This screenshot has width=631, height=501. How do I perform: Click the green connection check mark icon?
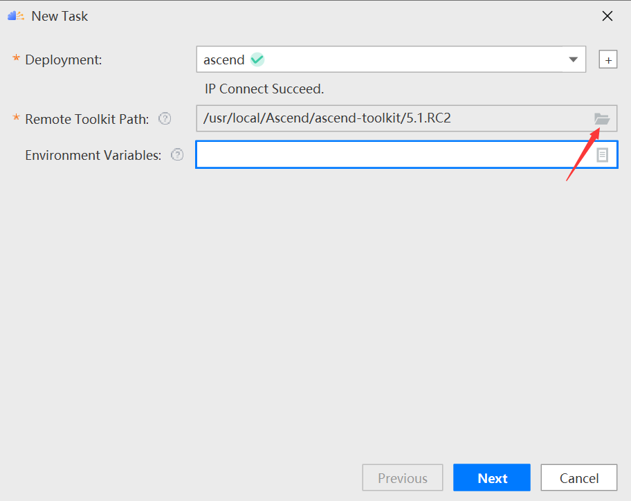click(x=257, y=60)
